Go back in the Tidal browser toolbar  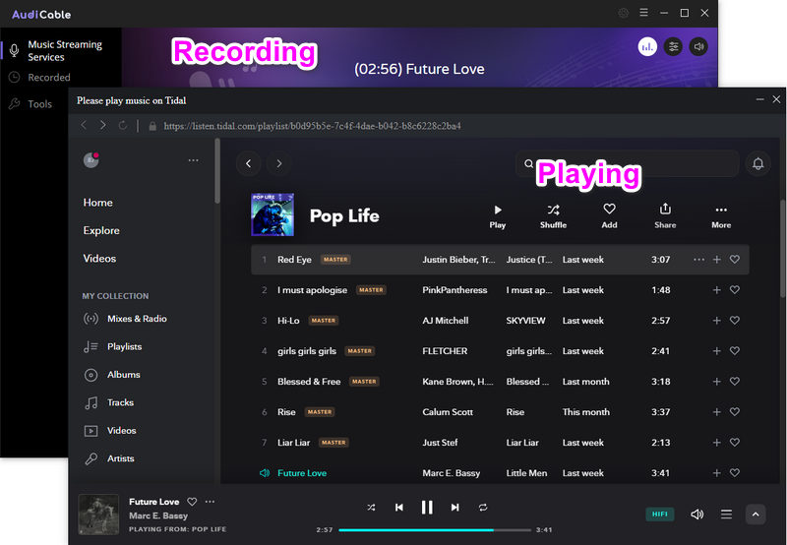[x=84, y=125]
